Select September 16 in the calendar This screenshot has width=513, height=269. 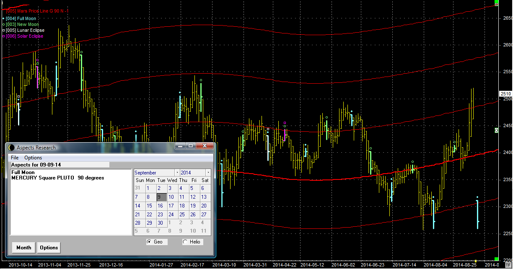(160, 206)
